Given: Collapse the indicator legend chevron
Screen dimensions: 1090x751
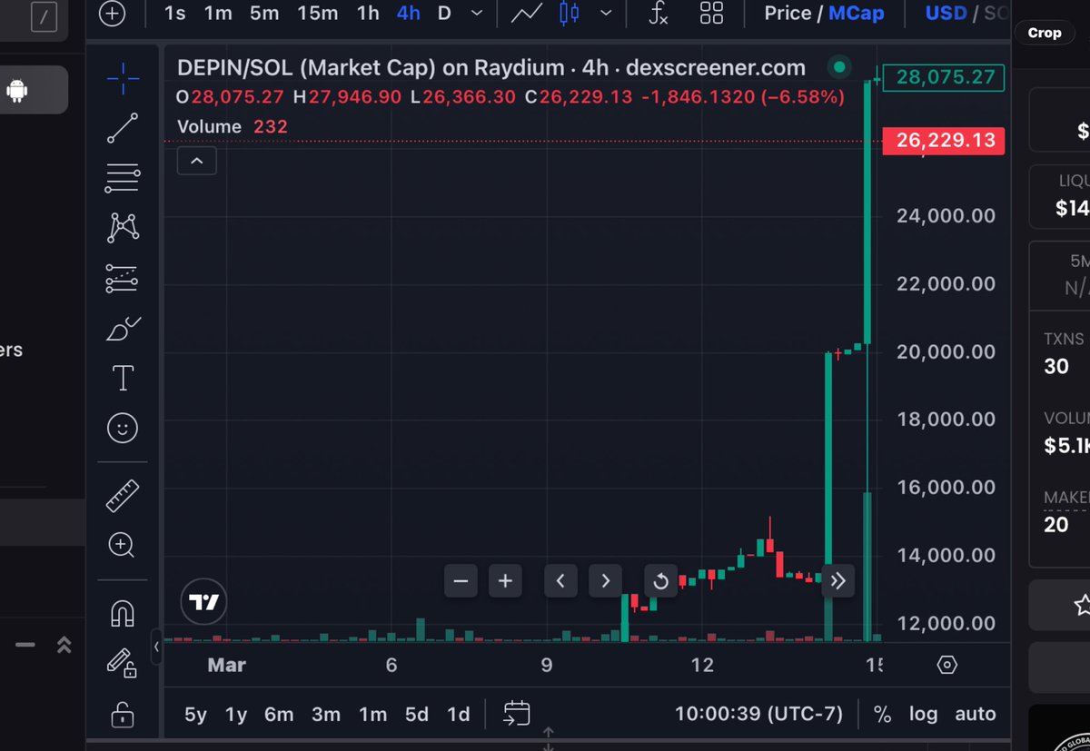Looking at the screenshot, I should [x=196, y=162].
